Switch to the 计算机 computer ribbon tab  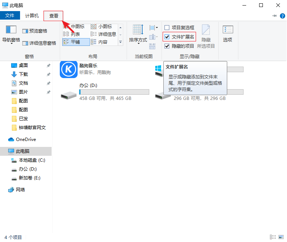pyautogui.click(x=32, y=16)
